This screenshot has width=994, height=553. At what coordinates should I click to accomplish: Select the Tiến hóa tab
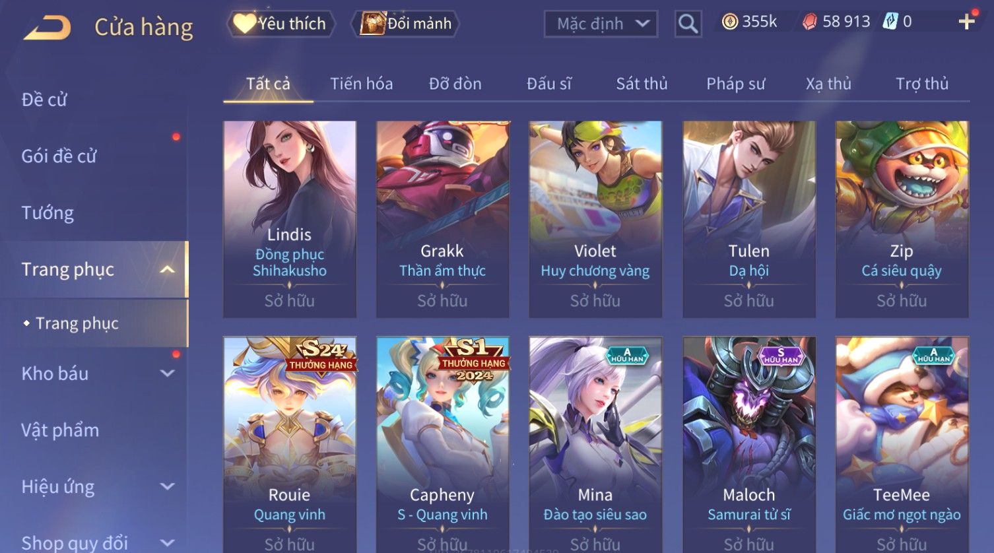361,84
